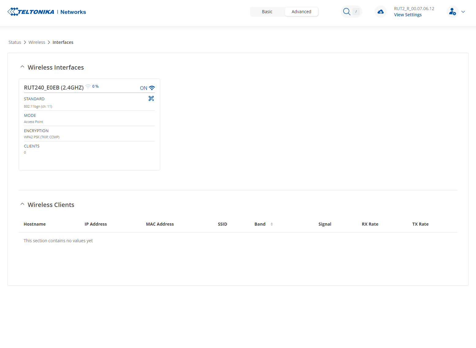
Task: Click the slash search shortcut field
Action: tap(356, 12)
